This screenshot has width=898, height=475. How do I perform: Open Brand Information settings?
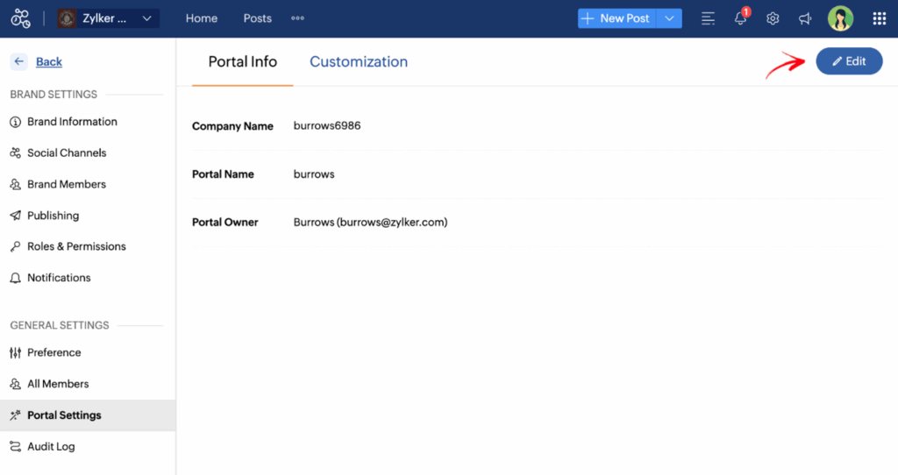(72, 122)
